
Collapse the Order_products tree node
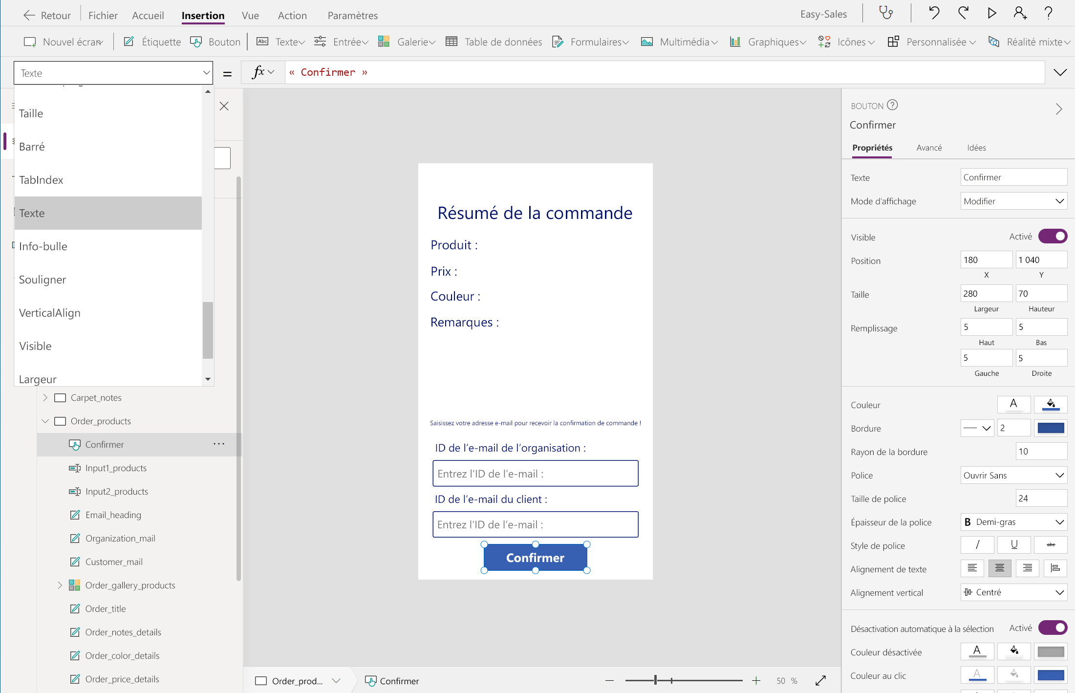(x=45, y=421)
